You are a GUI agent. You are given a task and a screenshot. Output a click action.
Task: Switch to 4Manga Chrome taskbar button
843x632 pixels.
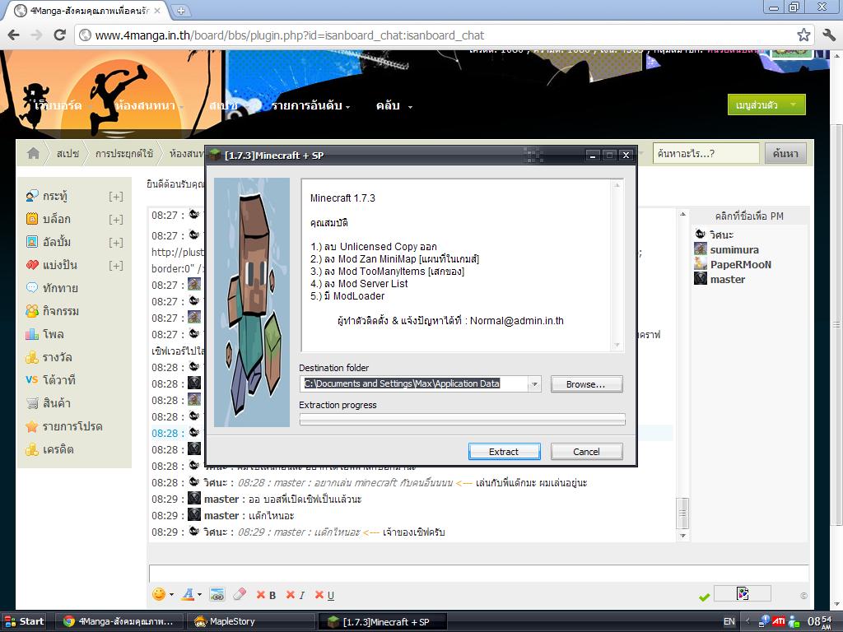point(121,621)
